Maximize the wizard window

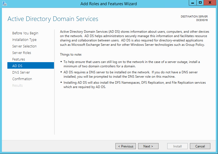[200, 3]
